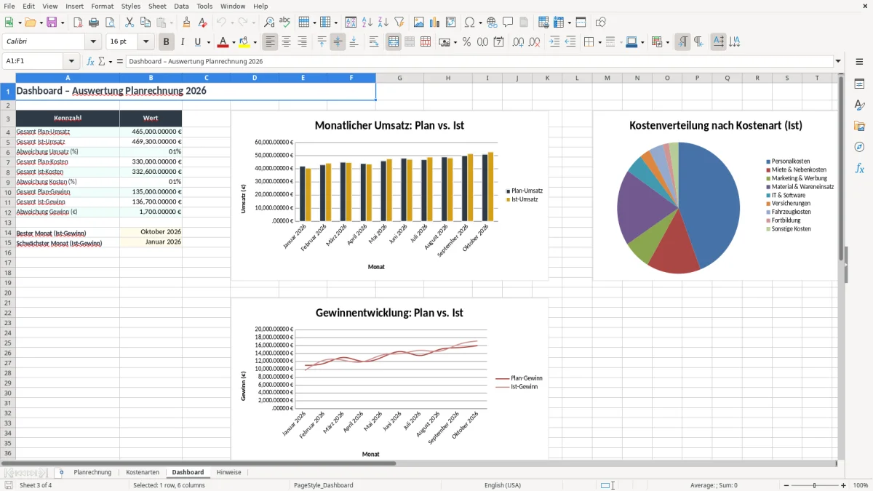Open the sidebar Gallery panel icon
Image resolution: width=873 pixels, height=491 pixels.
859,126
